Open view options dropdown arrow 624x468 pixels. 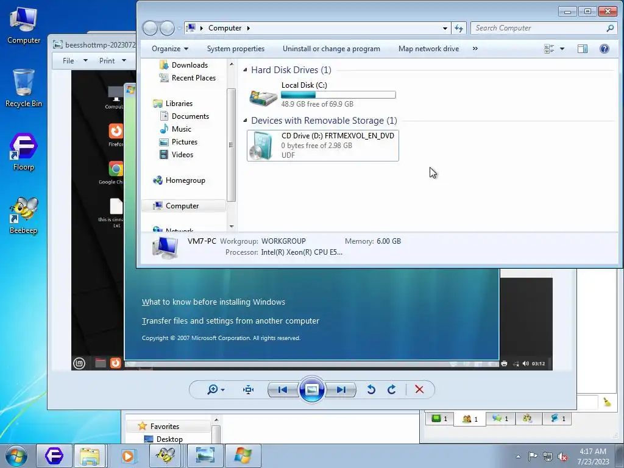coord(562,49)
